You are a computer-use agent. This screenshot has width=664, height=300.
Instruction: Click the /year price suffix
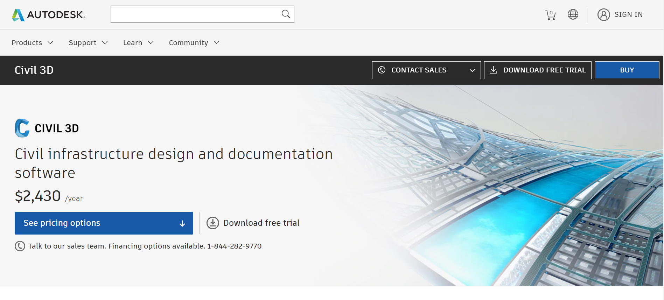(74, 198)
